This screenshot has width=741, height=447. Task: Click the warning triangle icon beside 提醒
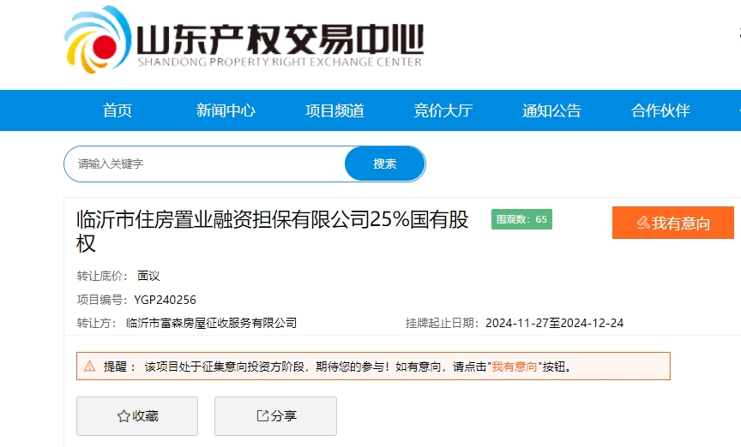[89, 366]
